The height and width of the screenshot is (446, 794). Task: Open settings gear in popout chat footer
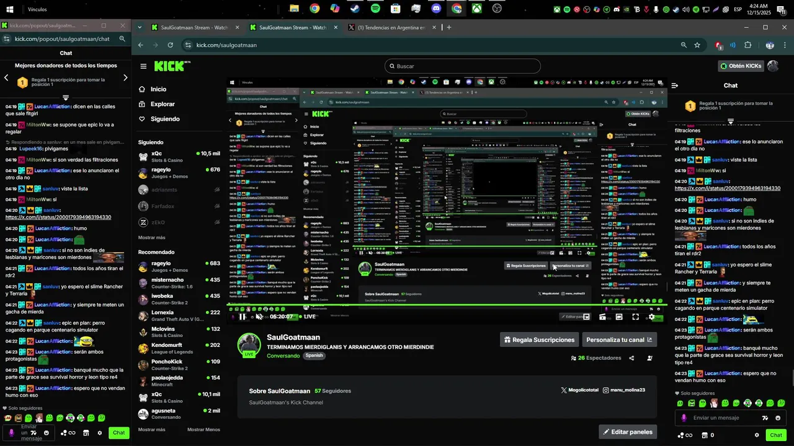click(100, 433)
